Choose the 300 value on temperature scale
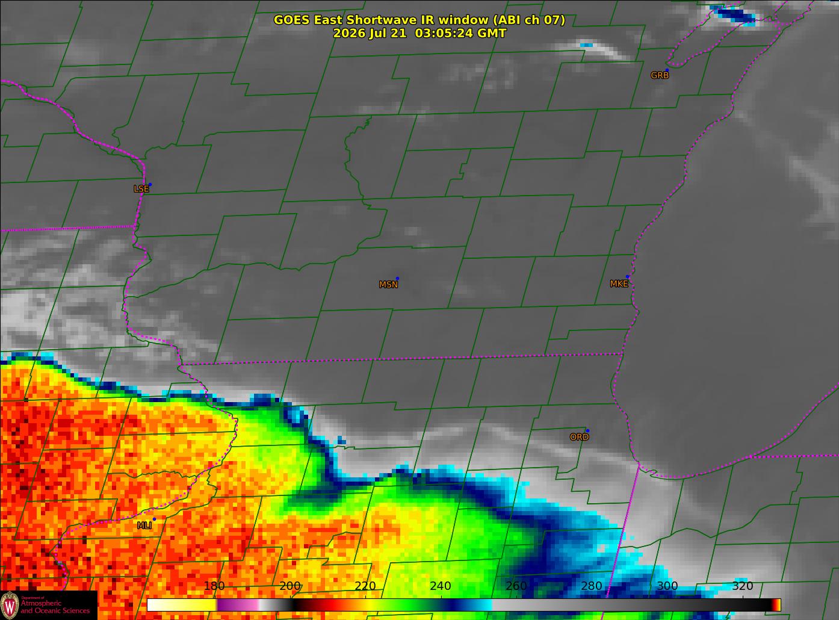 (x=667, y=586)
